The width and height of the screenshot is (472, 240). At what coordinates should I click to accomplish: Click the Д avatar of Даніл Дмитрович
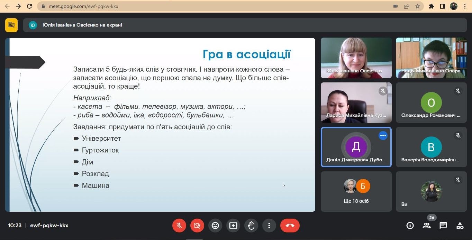pos(356,147)
